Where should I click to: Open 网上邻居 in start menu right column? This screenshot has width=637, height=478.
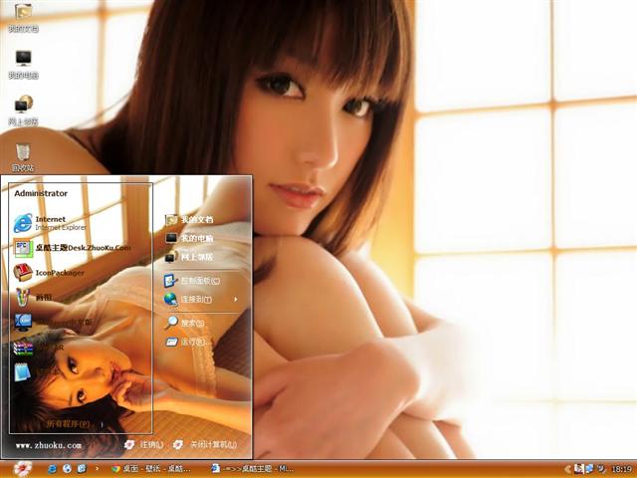tap(189, 257)
